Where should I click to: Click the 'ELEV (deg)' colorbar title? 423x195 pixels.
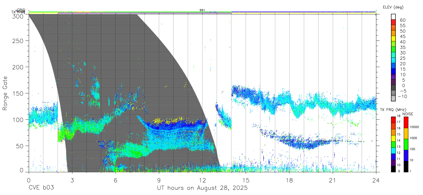(394, 7)
